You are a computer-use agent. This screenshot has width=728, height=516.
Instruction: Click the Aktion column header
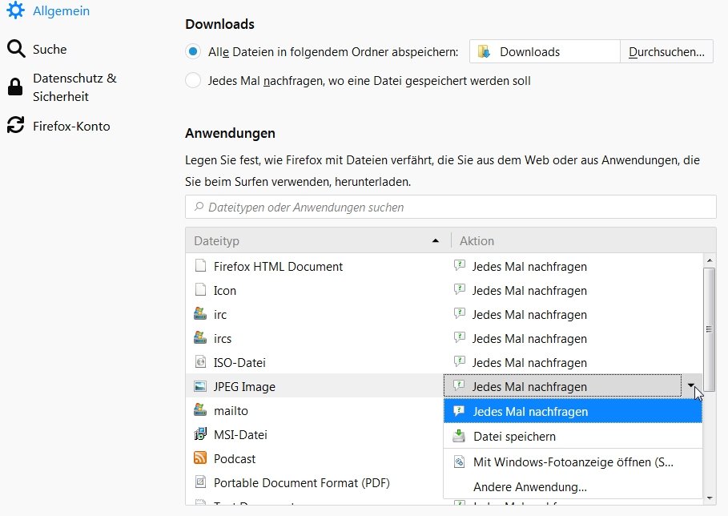pyautogui.click(x=577, y=240)
